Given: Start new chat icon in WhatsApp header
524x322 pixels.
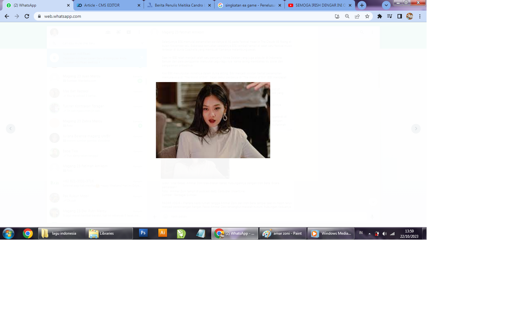Looking at the screenshot, I should tap(129, 32).
